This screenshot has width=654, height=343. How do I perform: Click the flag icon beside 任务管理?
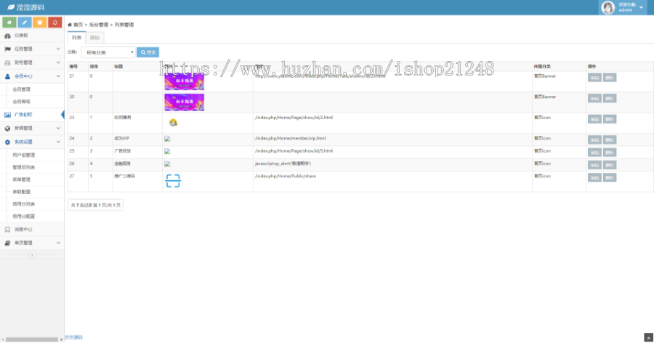point(7,49)
